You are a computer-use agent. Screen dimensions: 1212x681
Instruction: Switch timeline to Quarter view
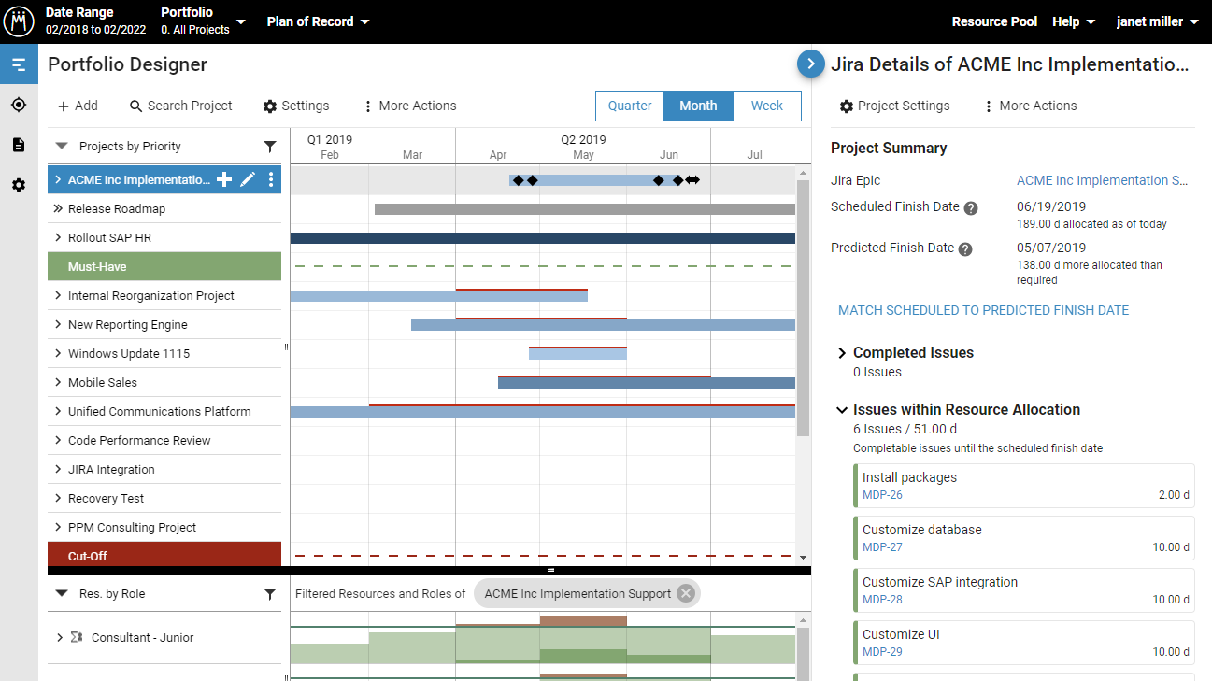coord(630,106)
